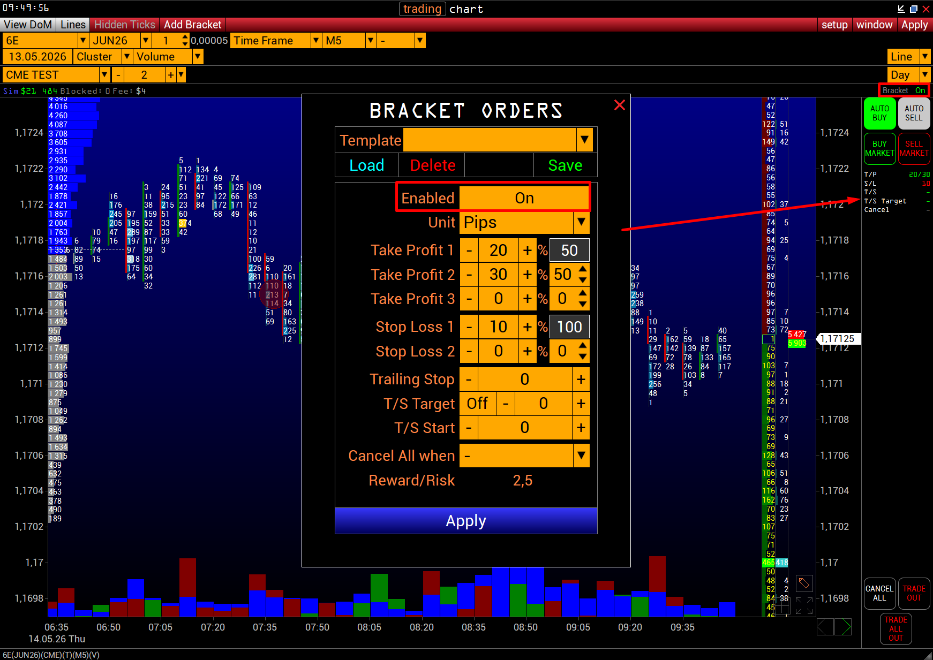Increase Stop Loss 2 with plus
The width and height of the screenshot is (933, 660).
(528, 351)
